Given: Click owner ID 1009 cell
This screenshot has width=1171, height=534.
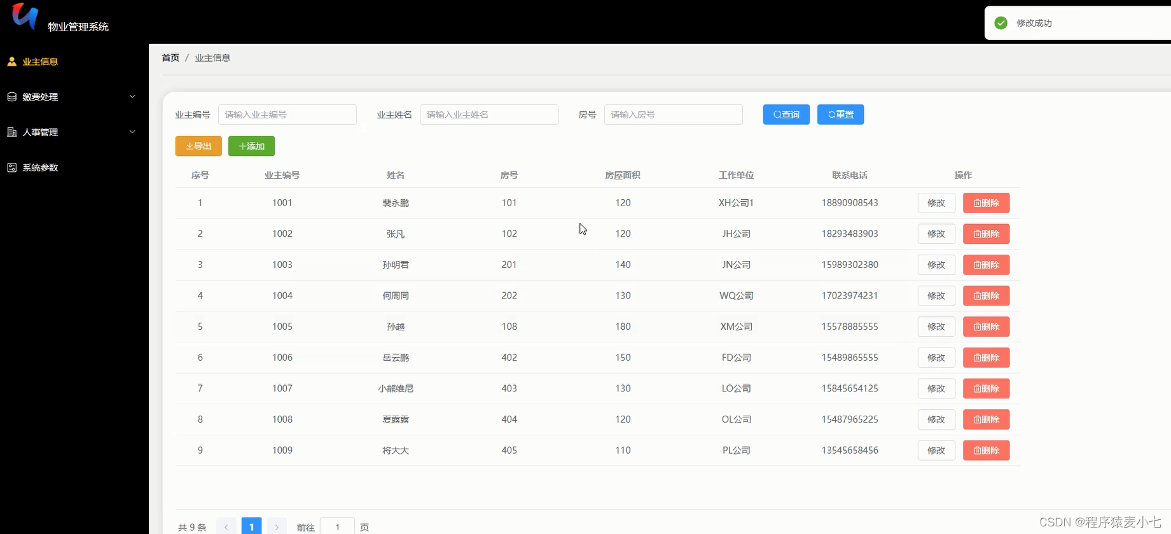Looking at the screenshot, I should click(282, 451).
